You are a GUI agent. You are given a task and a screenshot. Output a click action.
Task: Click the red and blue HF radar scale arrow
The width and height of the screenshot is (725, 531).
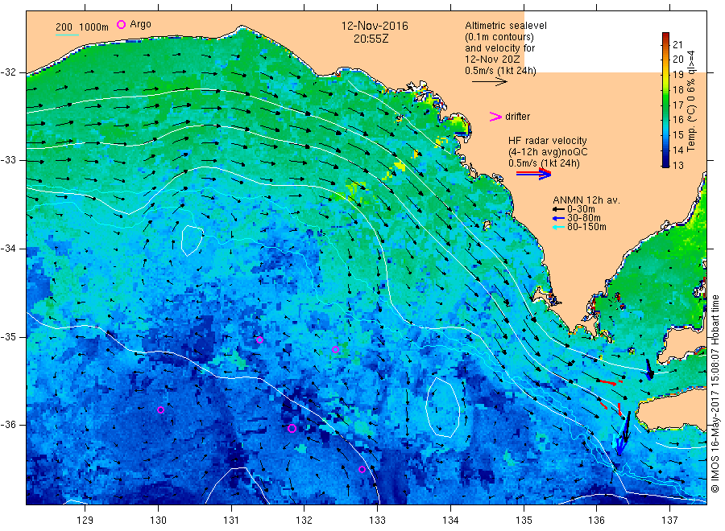(533, 174)
